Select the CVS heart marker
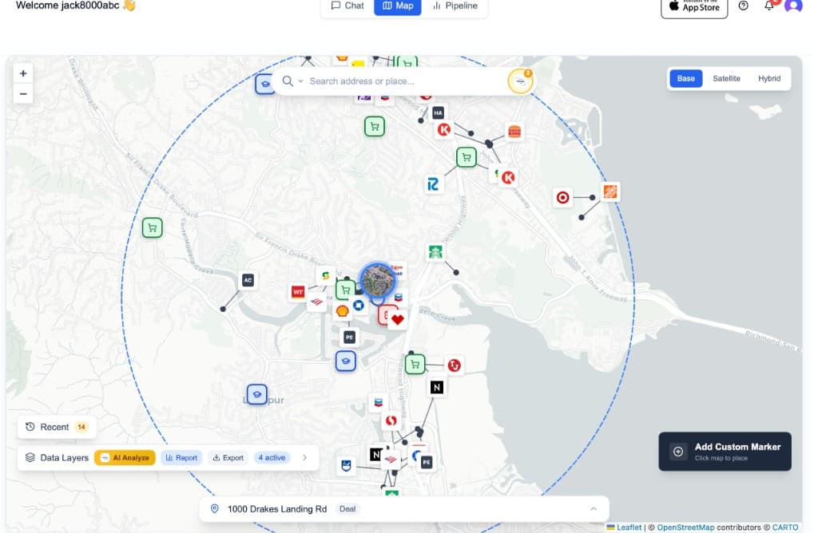Viewport: 818px width, 533px height. coord(398,320)
